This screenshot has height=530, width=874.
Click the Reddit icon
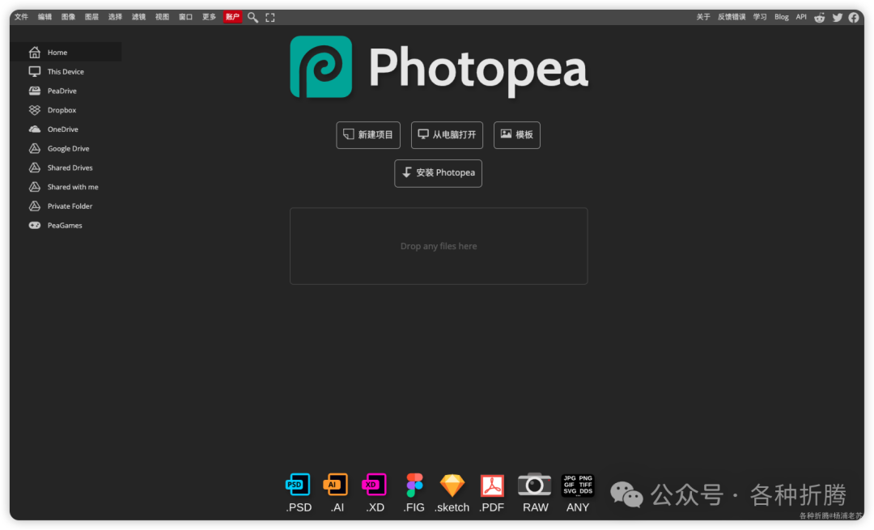pos(819,17)
